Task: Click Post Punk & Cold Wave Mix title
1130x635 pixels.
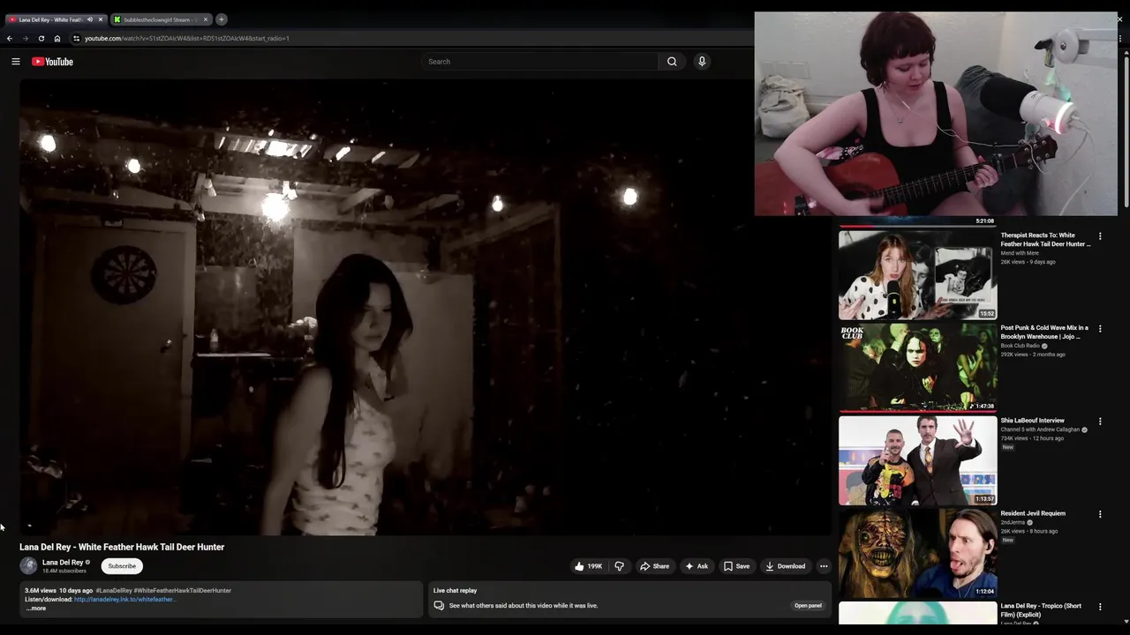Action: 1044,332
